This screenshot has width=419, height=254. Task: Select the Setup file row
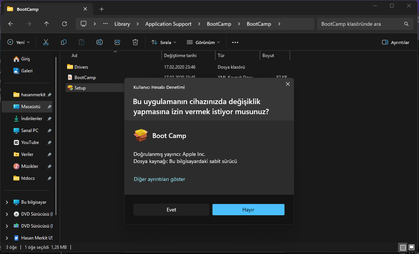point(95,88)
